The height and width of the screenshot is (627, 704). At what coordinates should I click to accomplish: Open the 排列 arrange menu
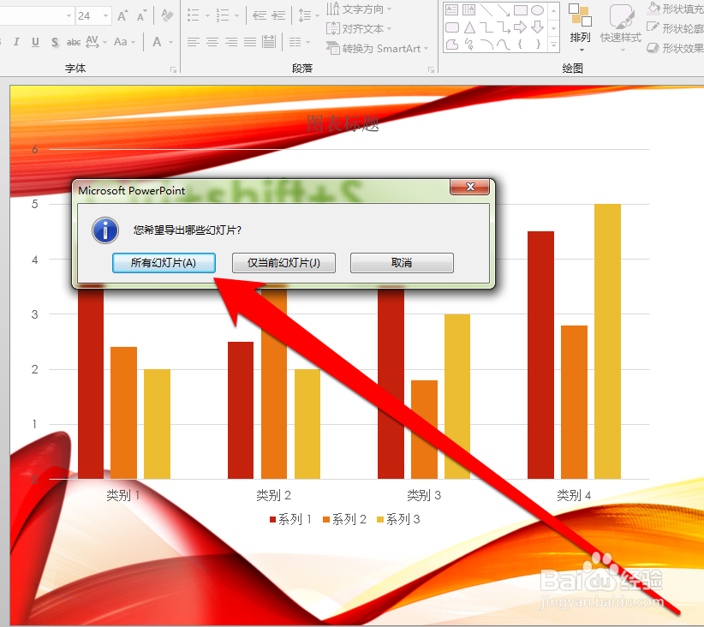pos(580,28)
